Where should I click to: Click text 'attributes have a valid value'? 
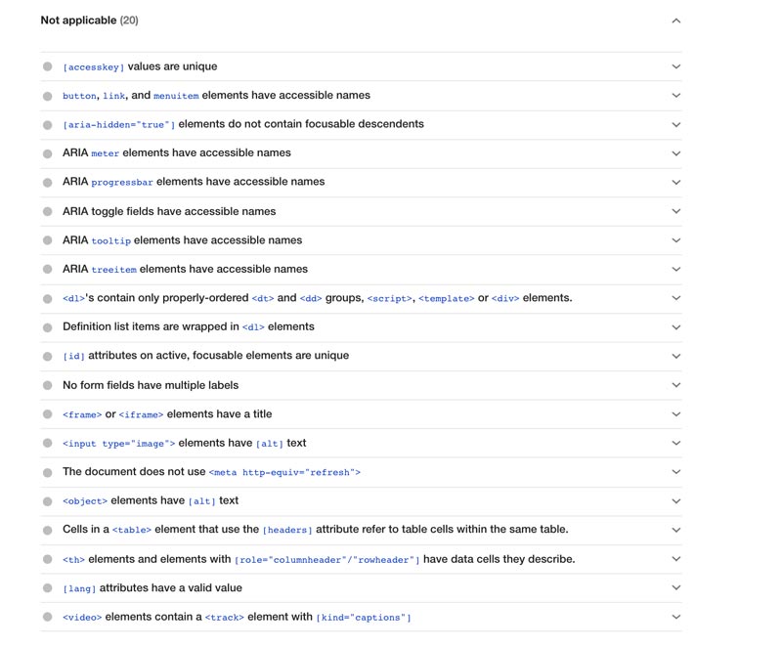170,588
